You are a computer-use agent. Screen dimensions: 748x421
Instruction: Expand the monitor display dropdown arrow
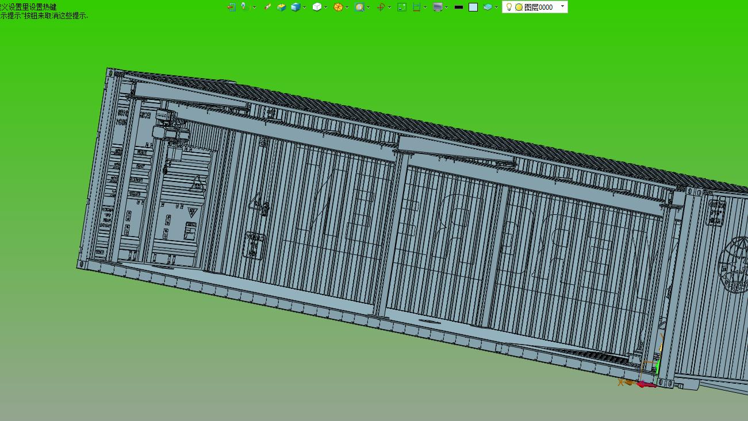pyautogui.click(x=446, y=7)
